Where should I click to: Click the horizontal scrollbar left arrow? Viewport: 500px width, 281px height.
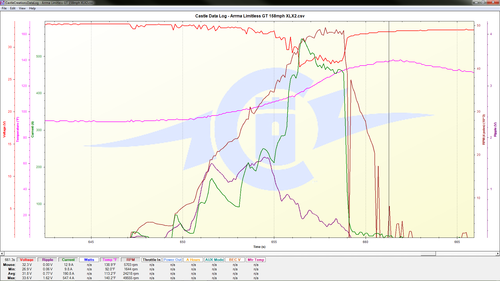coord(2,253)
